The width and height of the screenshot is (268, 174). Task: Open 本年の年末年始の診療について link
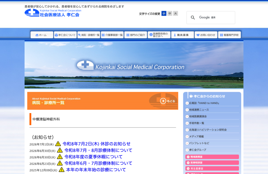[96, 170]
